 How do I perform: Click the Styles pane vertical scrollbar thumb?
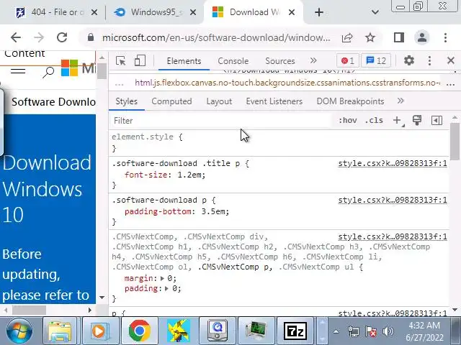point(455,141)
